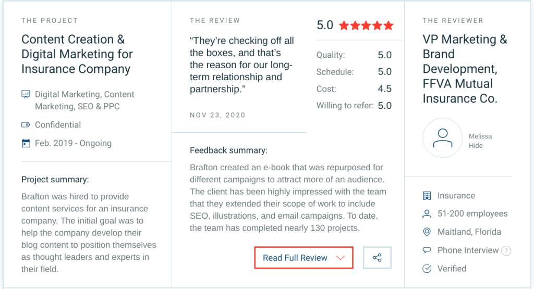Viewport: 534px width, 289px height.
Task: Click the reviewer avatar placeholder icon
Action: click(x=442, y=137)
